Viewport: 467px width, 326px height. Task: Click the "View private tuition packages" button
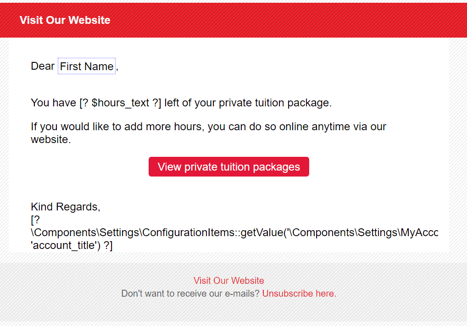pyautogui.click(x=228, y=167)
